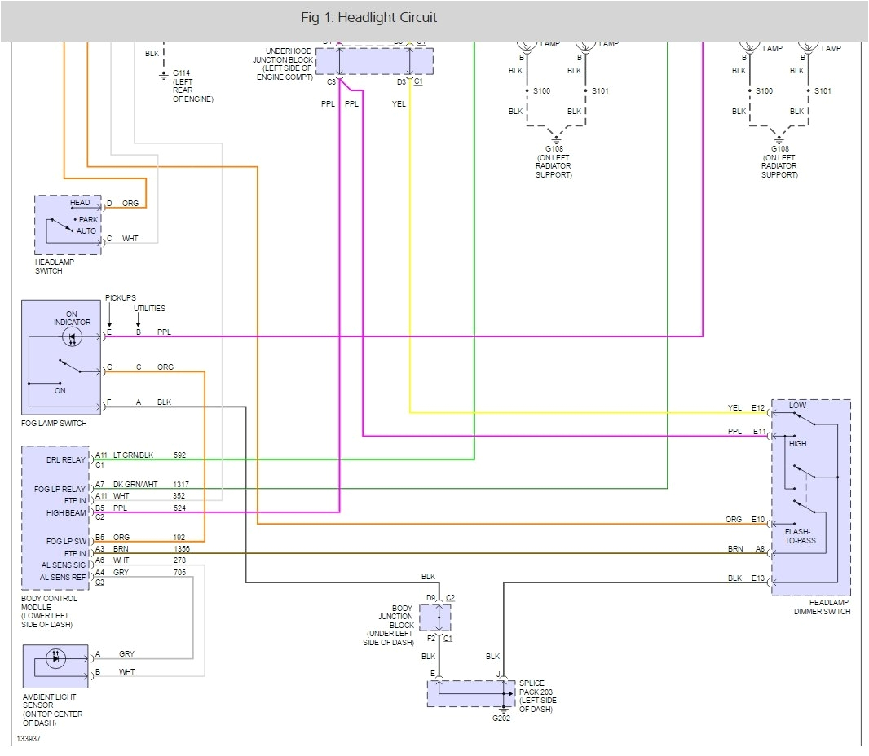
Task: Click the Fig 1: Headlight Circuit title
Action: pos(368,16)
